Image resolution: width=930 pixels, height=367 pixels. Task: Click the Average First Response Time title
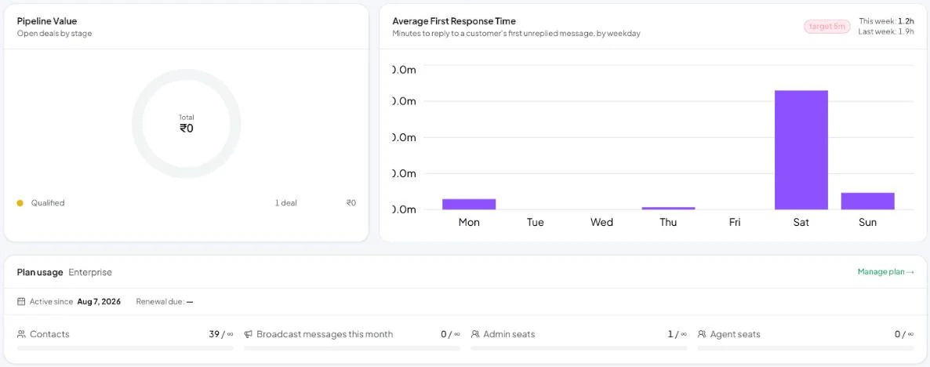(x=454, y=21)
